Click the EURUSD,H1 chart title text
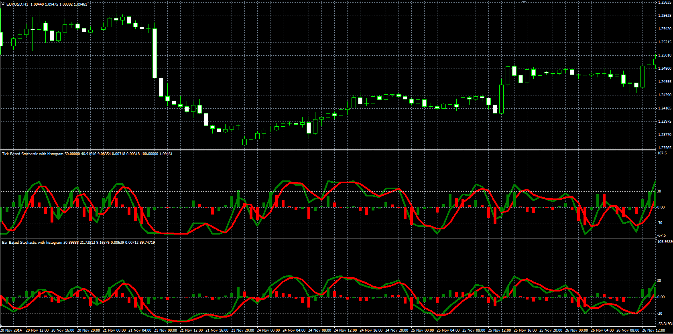Viewport: 673px width, 334px height. tap(17, 4)
